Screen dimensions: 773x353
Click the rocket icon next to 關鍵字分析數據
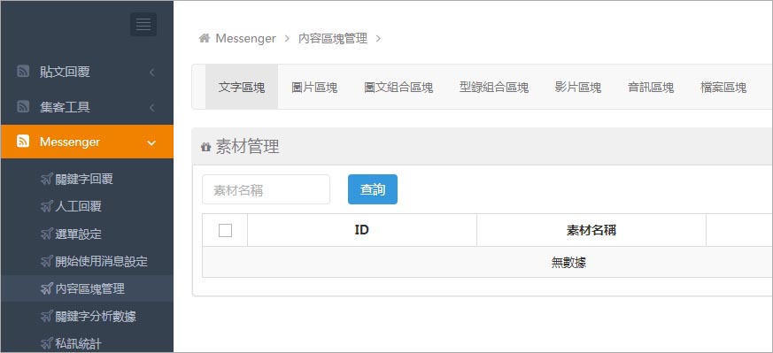[46, 317]
